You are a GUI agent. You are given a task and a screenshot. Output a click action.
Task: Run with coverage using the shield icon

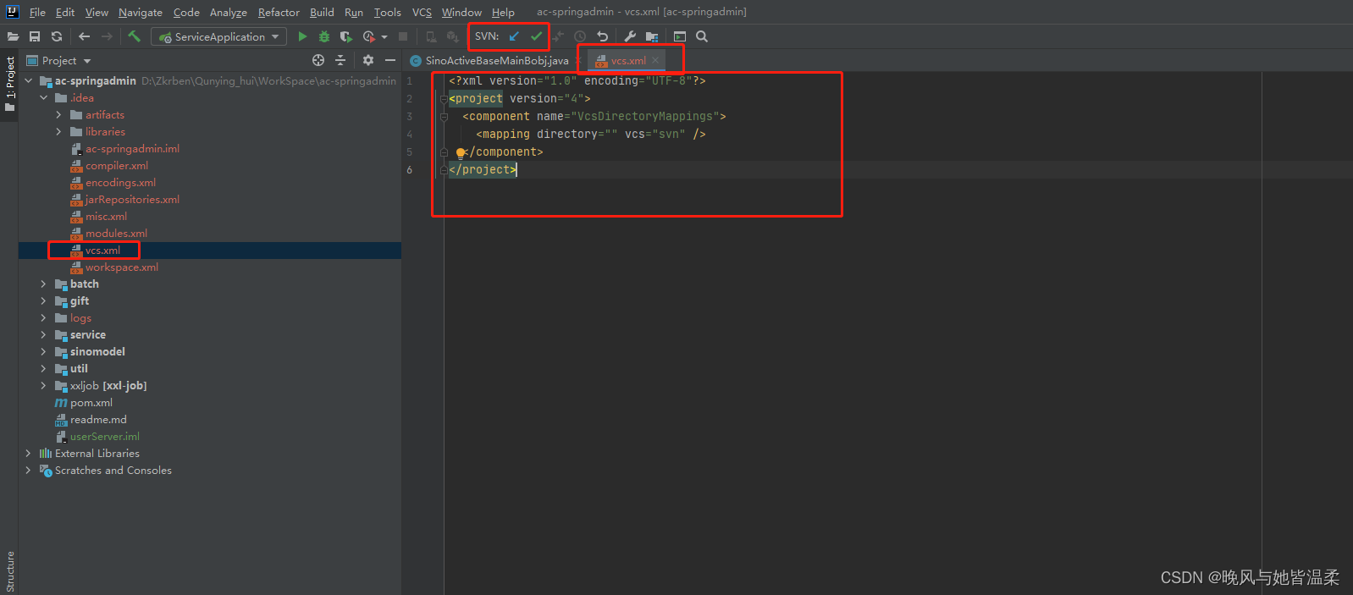point(345,36)
